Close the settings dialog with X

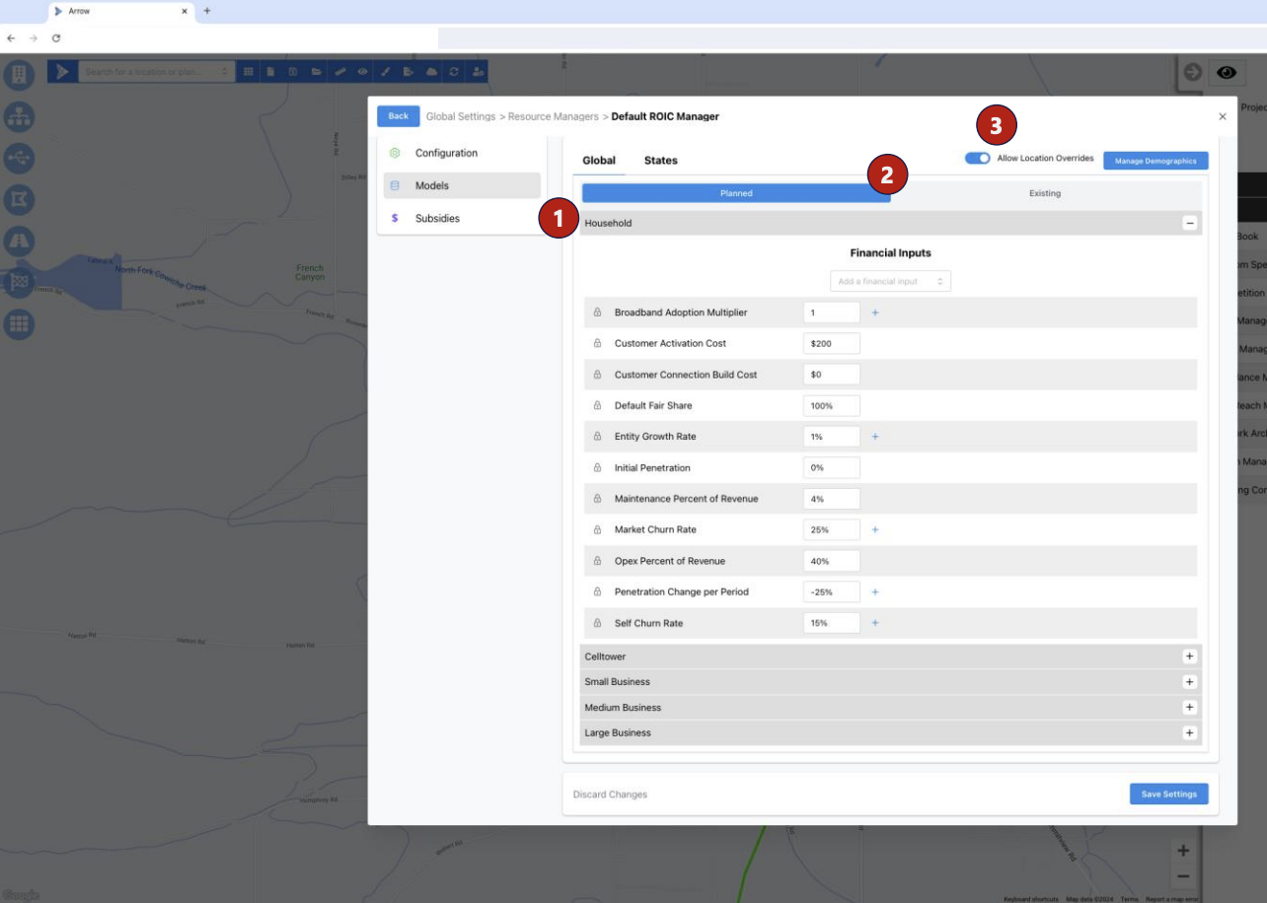(x=1223, y=116)
